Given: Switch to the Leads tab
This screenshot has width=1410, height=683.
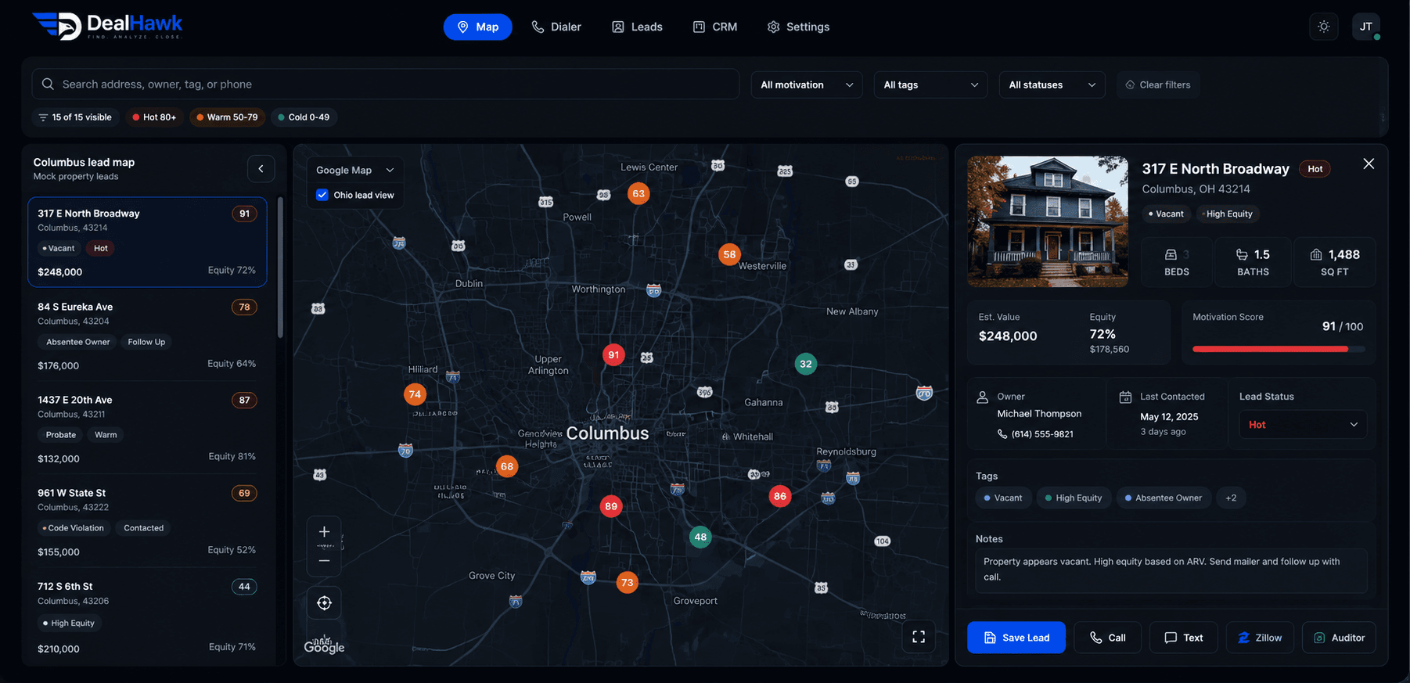Looking at the screenshot, I should click(637, 27).
